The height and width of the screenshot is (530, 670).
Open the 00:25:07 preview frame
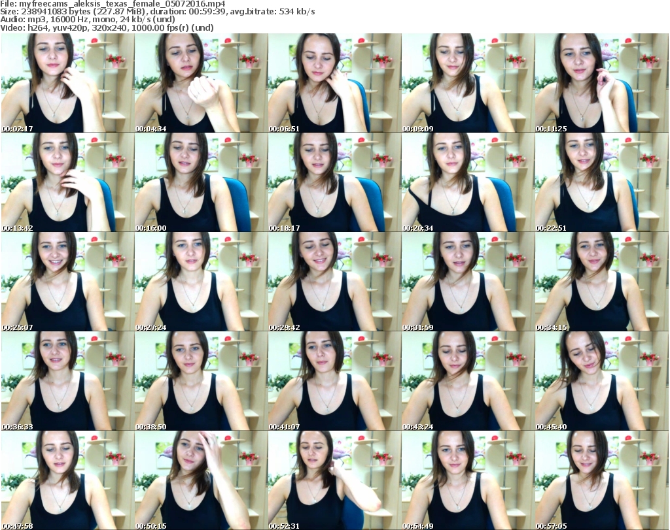[67, 282]
